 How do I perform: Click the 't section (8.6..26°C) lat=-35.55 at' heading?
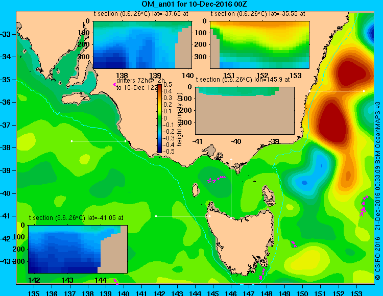(x=258, y=14)
